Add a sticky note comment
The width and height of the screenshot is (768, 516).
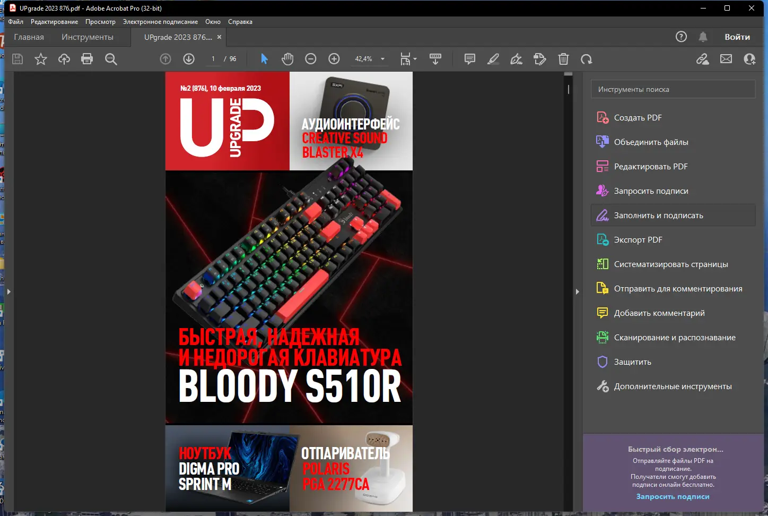pos(470,59)
